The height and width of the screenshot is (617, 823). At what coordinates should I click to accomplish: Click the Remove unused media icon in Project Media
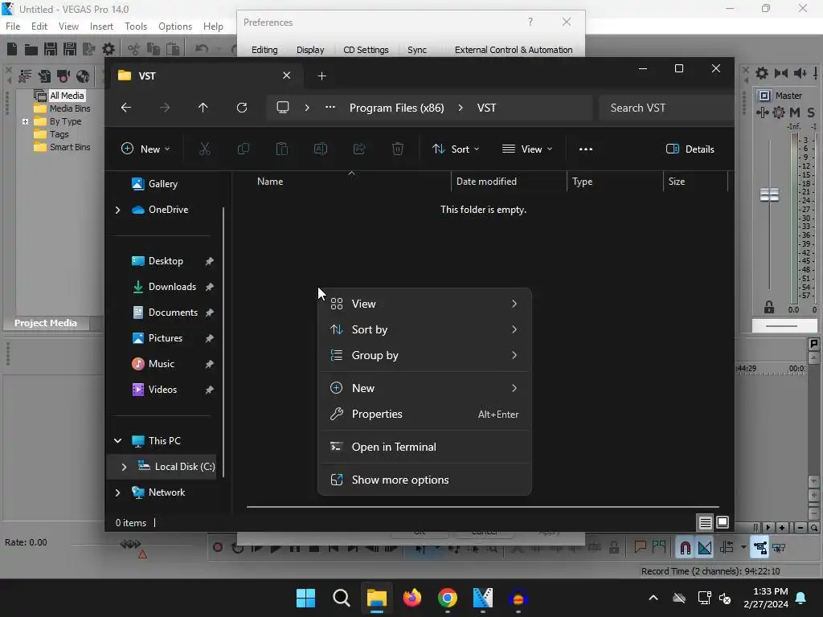click(x=25, y=76)
